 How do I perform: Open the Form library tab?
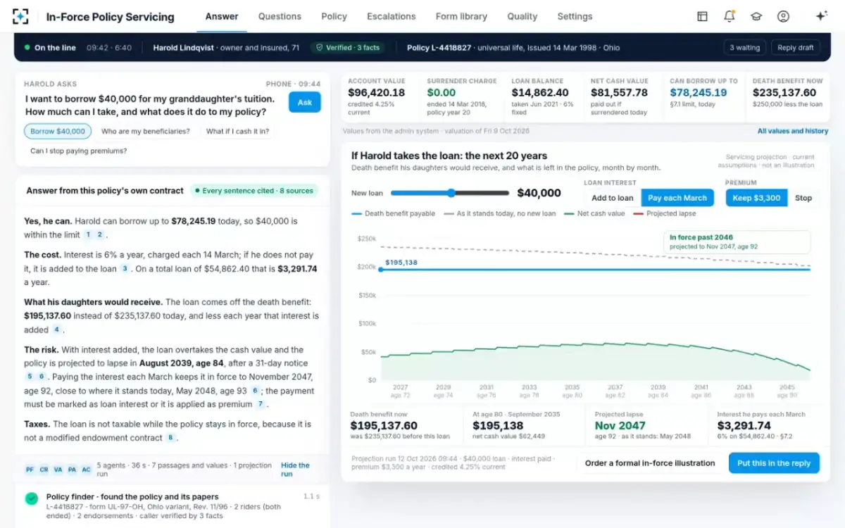(x=461, y=16)
